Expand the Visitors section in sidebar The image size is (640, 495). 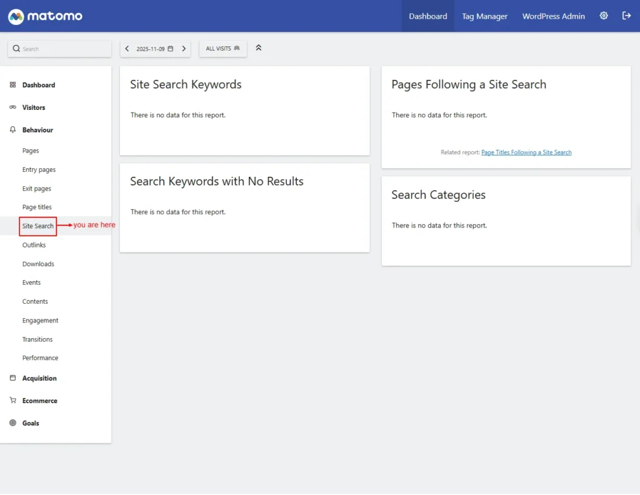[x=34, y=107]
